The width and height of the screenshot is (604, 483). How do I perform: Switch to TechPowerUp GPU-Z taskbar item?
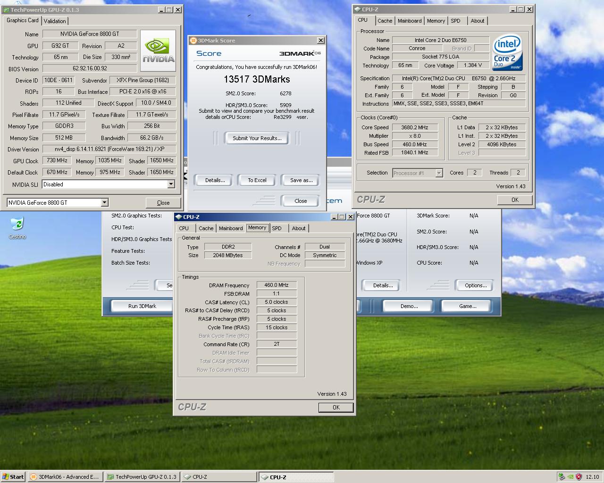[x=142, y=477]
